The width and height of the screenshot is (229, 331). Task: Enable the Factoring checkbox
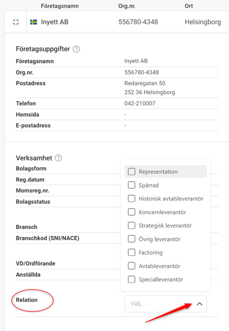pos(132,253)
